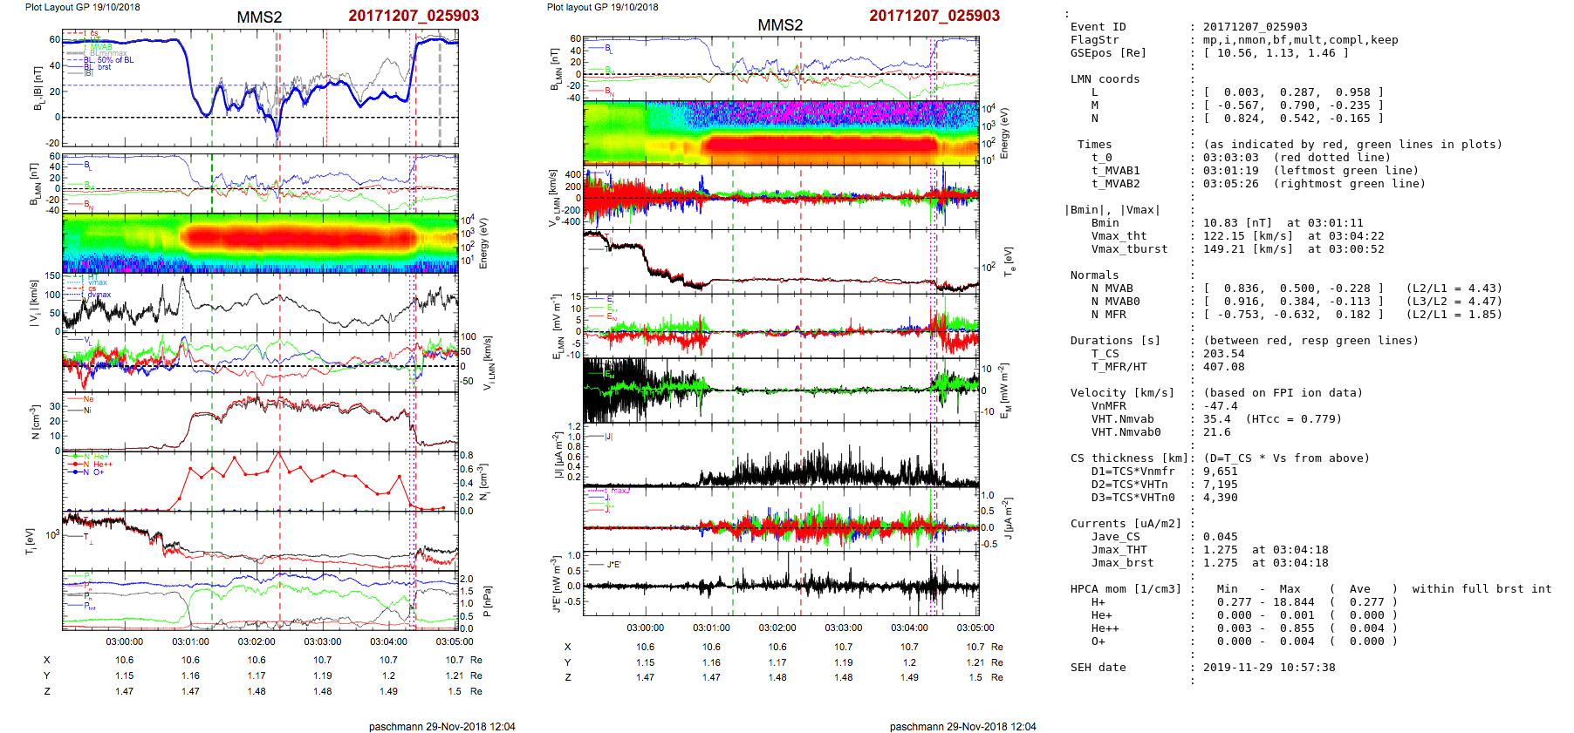Click the MMS2 title above the right plot
The width and height of the screenshot is (1574, 733).
pyautogui.click(x=780, y=25)
